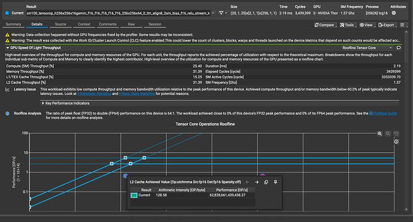
Task: Open the Session tab
Action: point(155,24)
